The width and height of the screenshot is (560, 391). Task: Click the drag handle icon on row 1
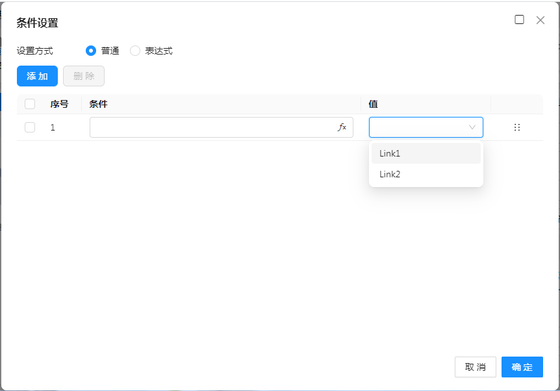[517, 127]
